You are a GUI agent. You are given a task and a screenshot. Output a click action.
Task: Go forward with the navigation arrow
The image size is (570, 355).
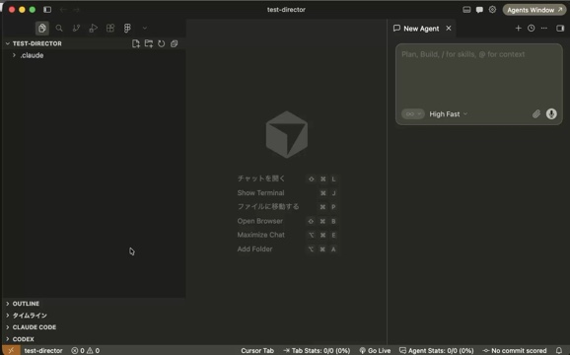76,10
